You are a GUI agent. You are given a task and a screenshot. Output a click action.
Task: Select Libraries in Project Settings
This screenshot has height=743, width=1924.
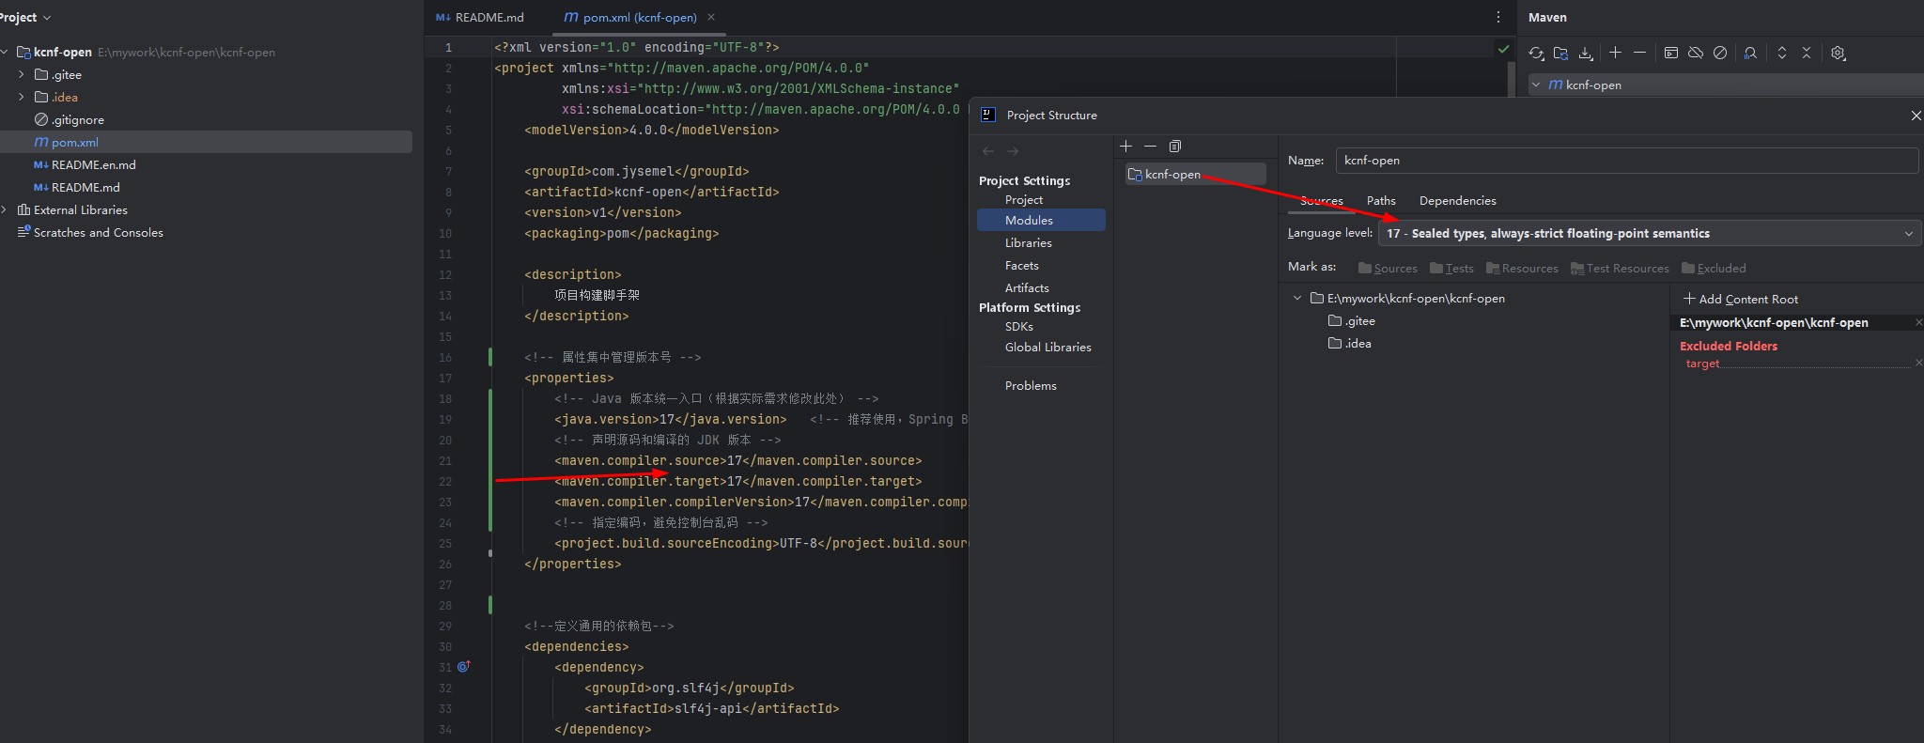1028,243
